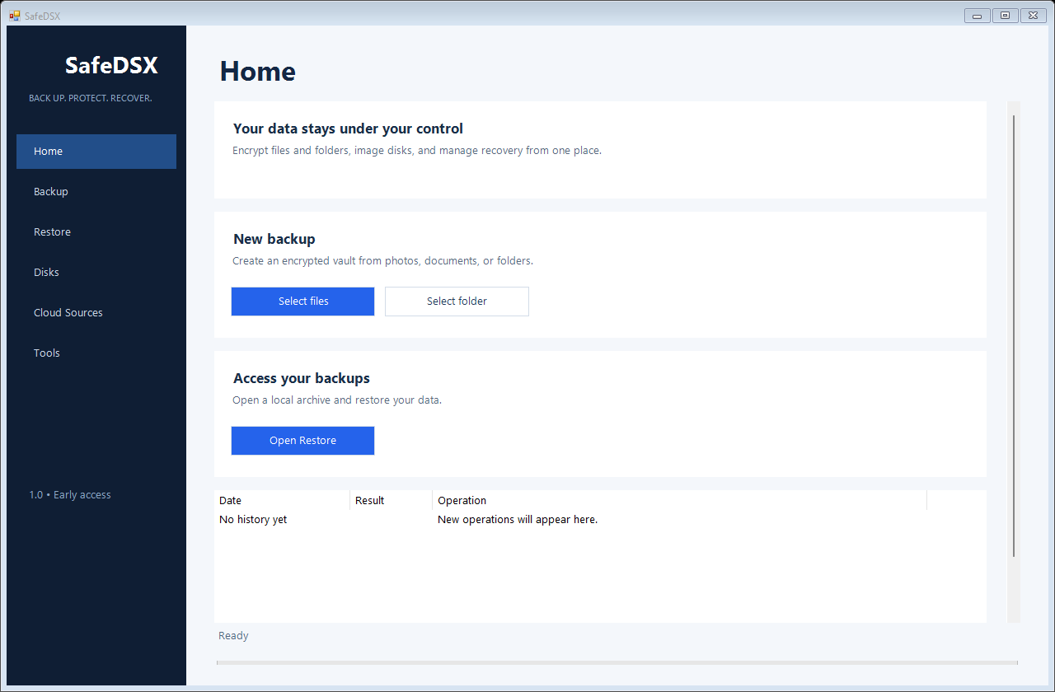Minimize the SafeDSX window
1055x692 pixels.
977,16
